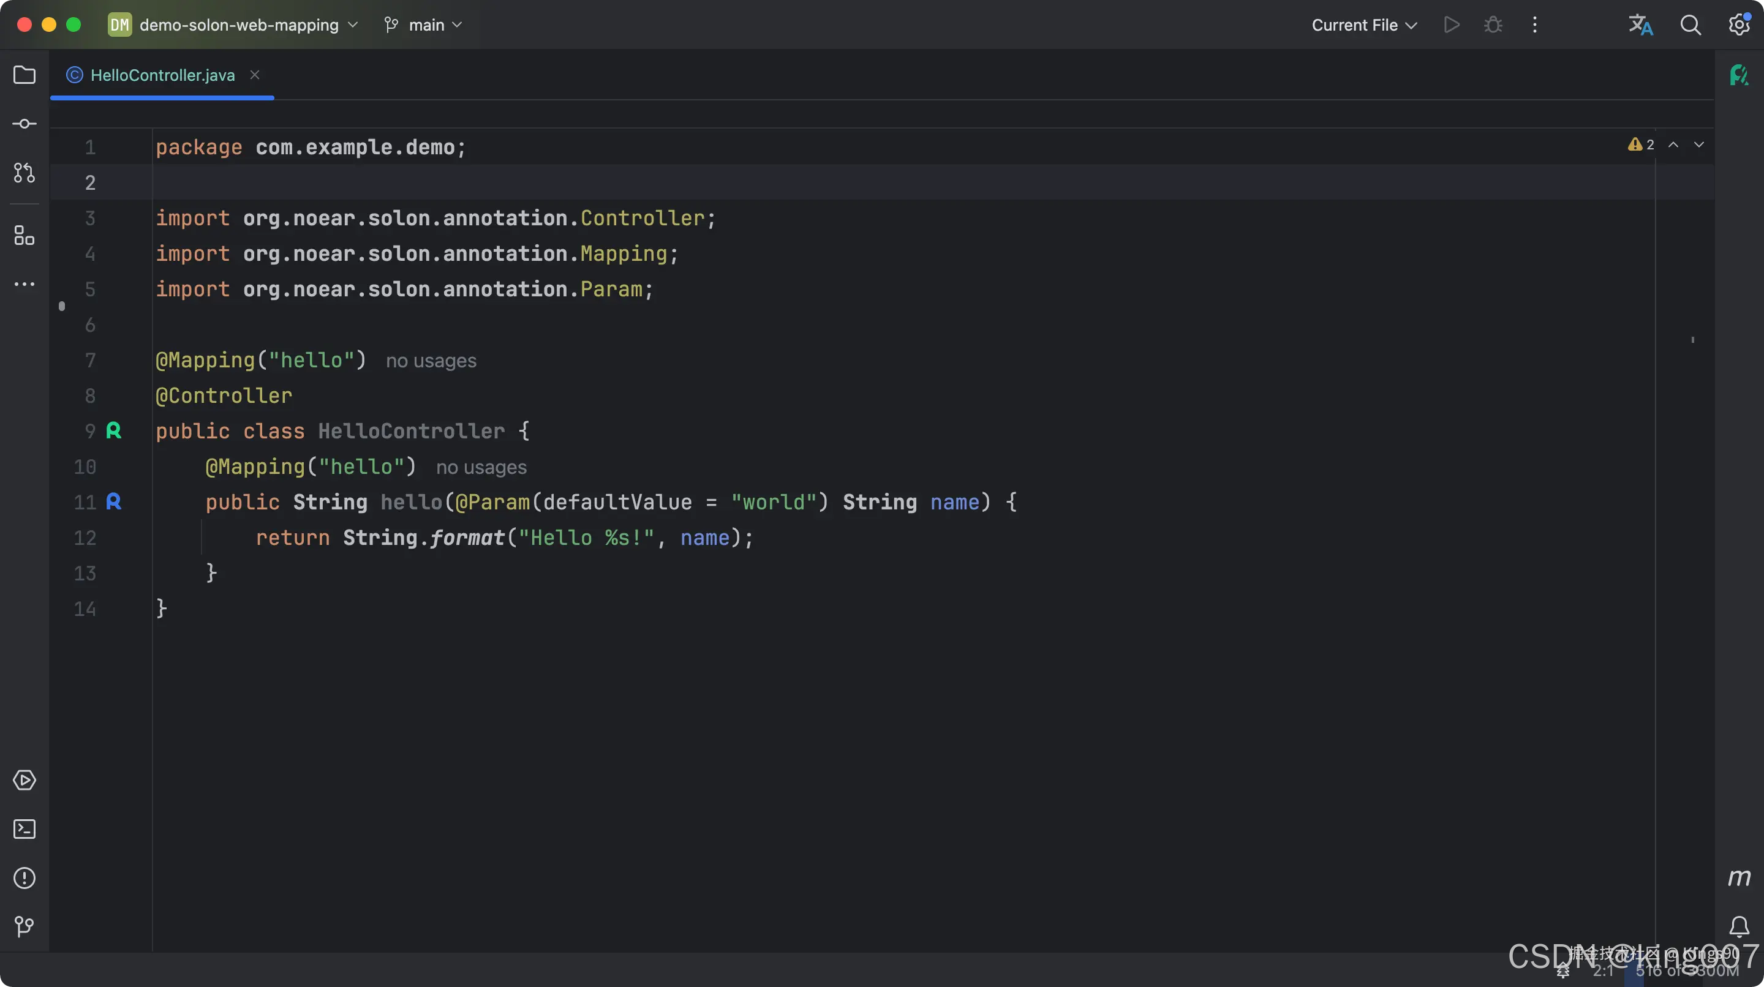Open the Terminal tool window
Screen dimensions: 1764x987
click(x=24, y=829)
